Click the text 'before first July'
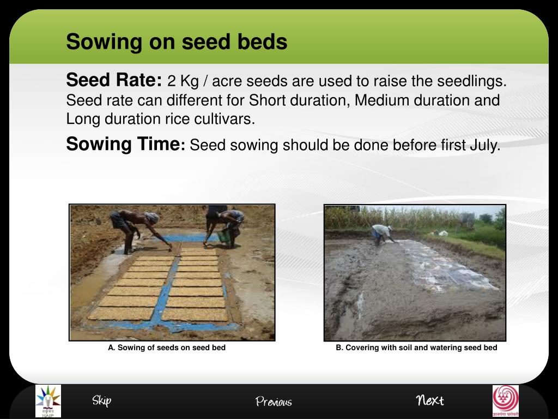558x419 pixels. 441,145
